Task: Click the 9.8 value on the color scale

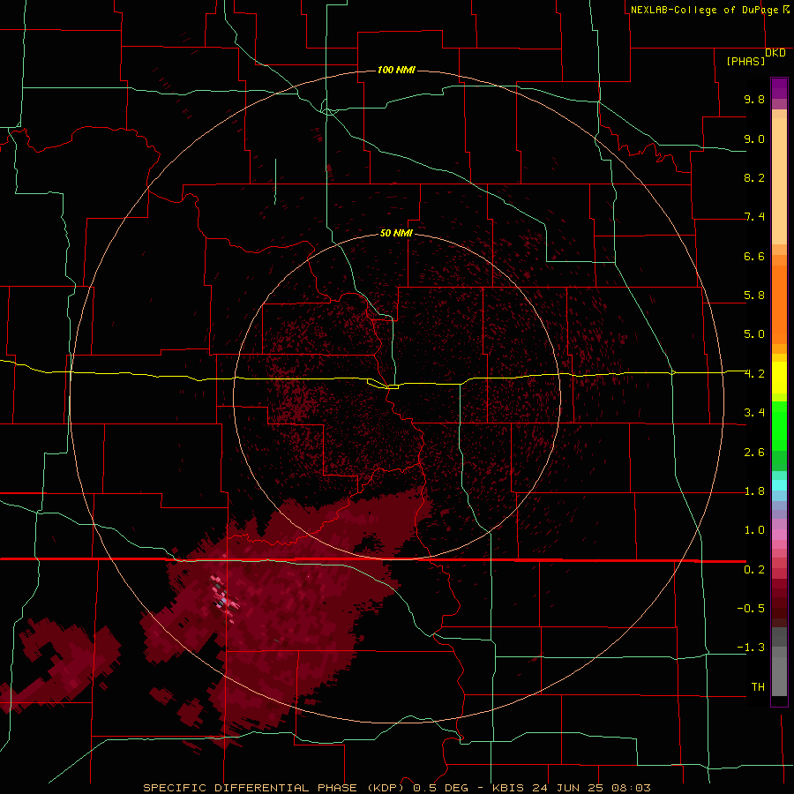Action: tap(754, 99)
